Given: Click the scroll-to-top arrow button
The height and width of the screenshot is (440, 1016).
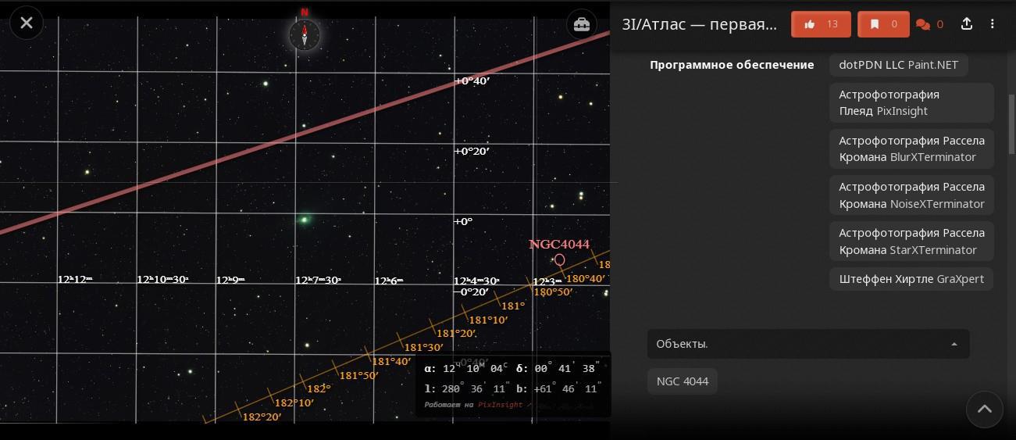Looking at the screenshot, I should point(984,409).
